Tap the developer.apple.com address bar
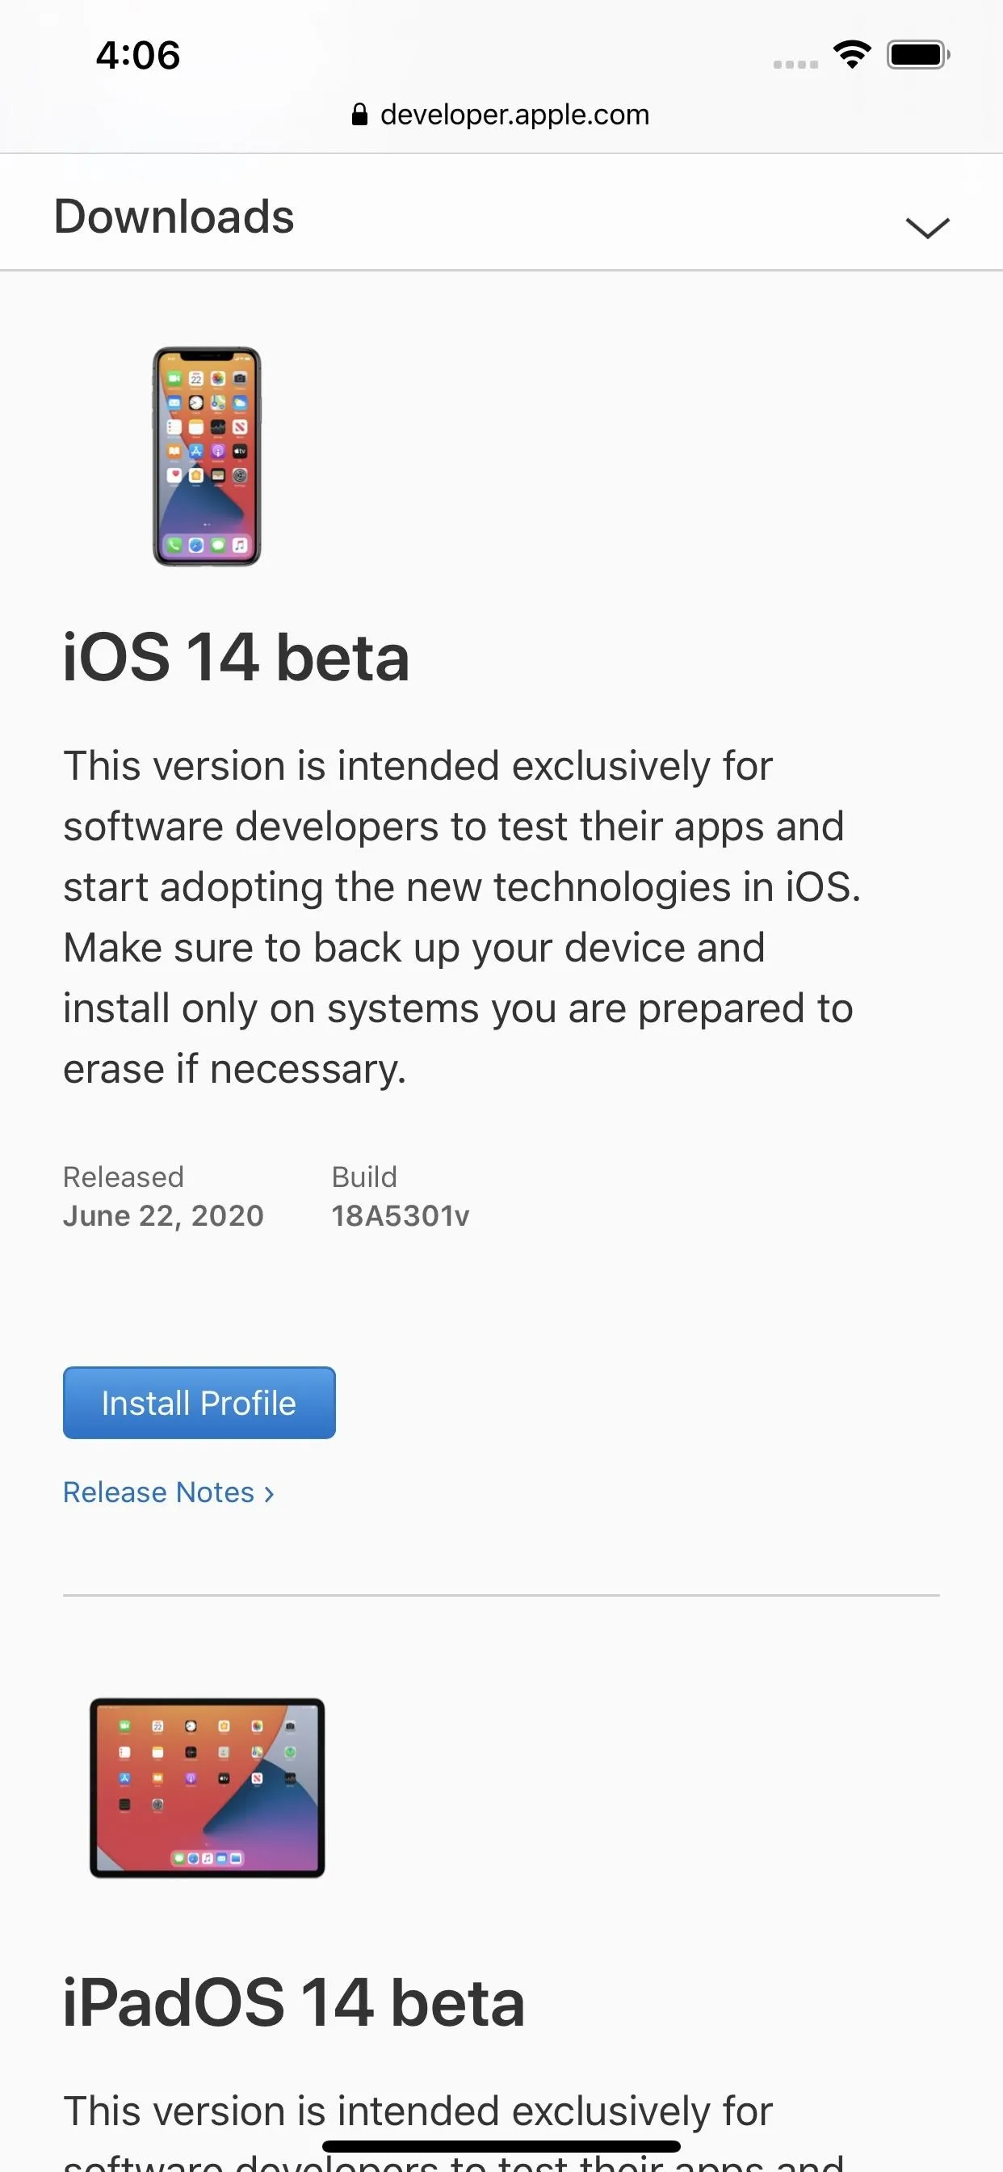1003x2172 pixels. pyautogui.click(x=501, y=115)
